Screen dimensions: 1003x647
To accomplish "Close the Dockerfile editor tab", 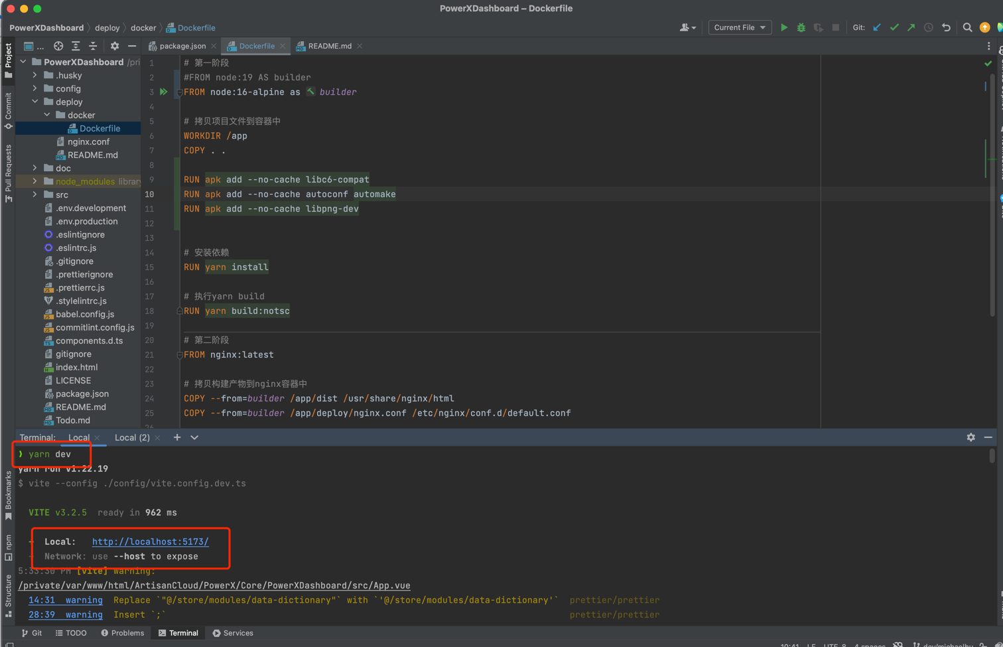I will tap(283, 46).
